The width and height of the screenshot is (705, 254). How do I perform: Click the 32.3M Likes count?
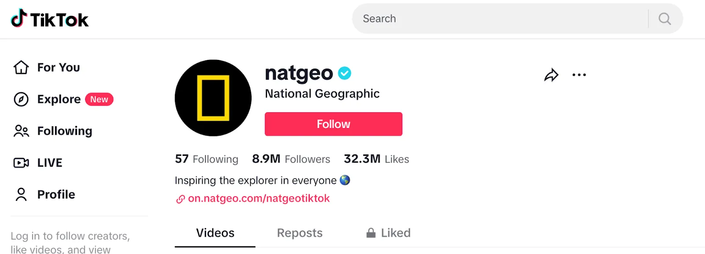click(x=376, y=159)
